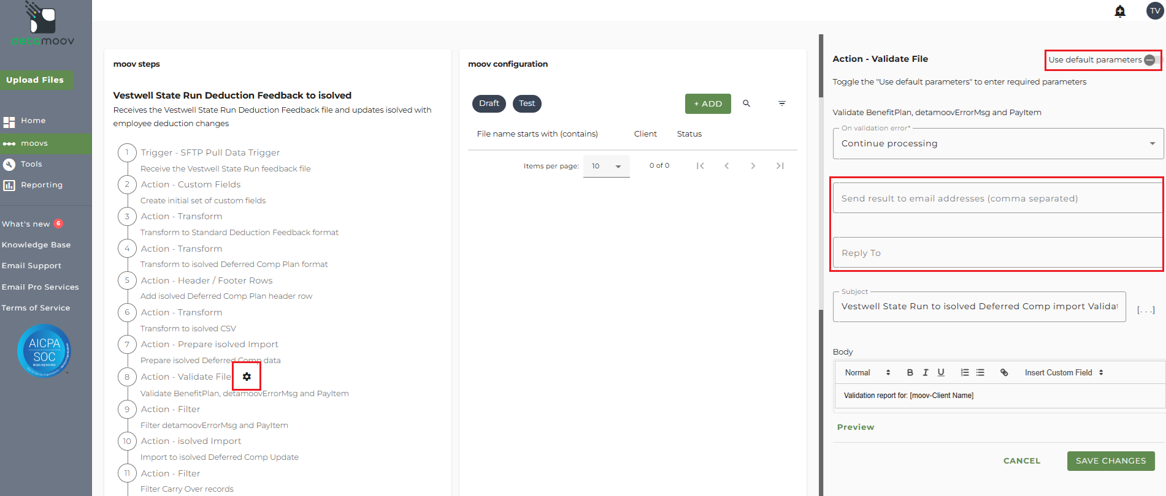
Task: Open What's new in the sidebar
Action: click(x=26, y=224)
